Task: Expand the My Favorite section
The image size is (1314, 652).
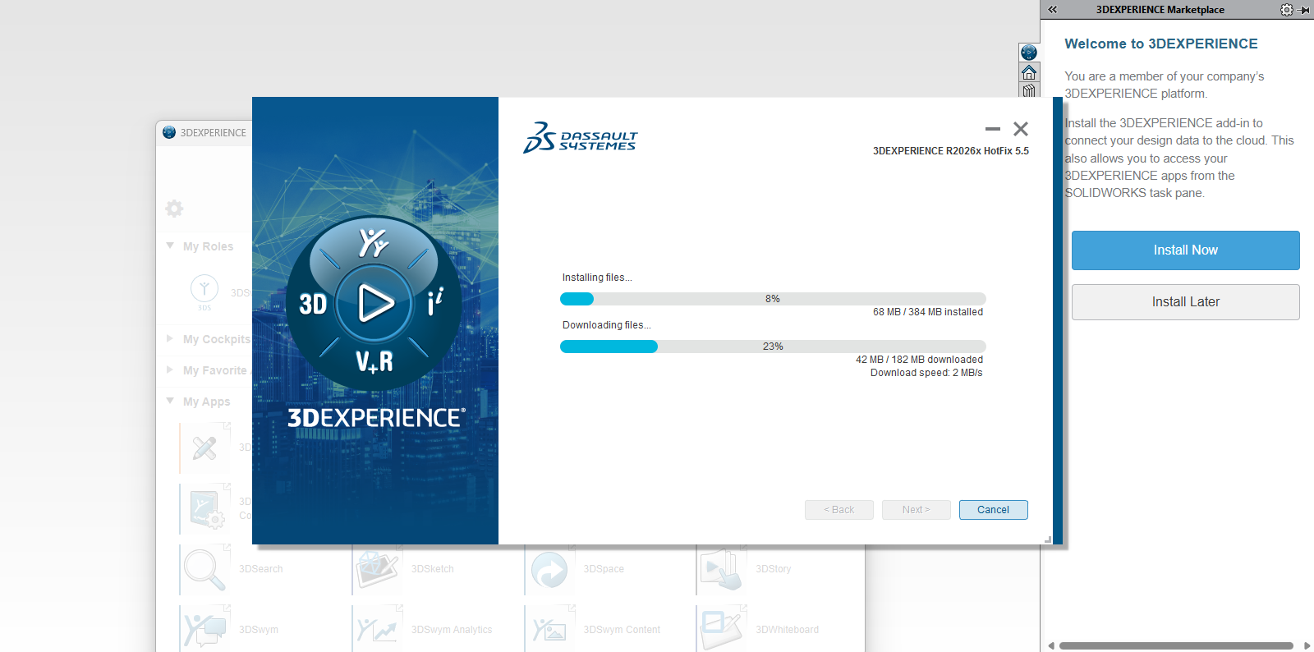Action: point(170,370)
